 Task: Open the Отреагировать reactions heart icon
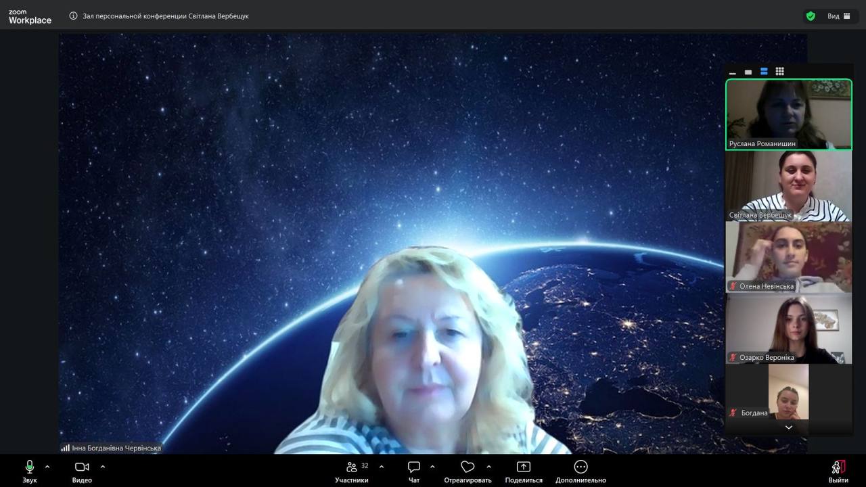tap(468, 467)
